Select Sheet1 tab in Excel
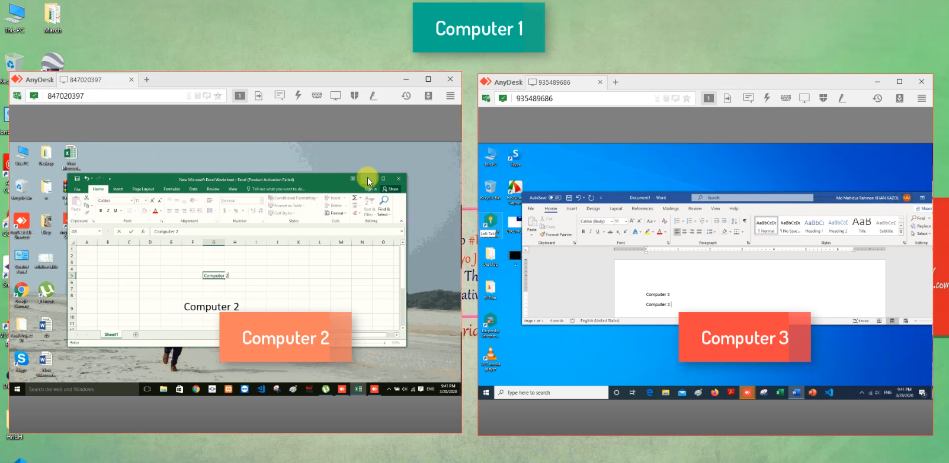 [111, 335]
